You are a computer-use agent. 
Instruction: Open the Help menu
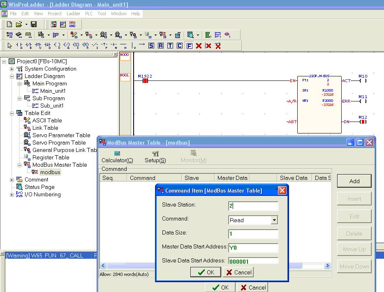(x=135, y=14)
